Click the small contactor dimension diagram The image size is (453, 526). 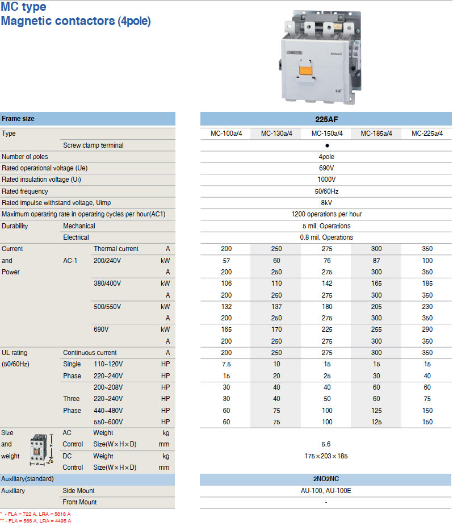pyautogui.click(x=42, y=450)
